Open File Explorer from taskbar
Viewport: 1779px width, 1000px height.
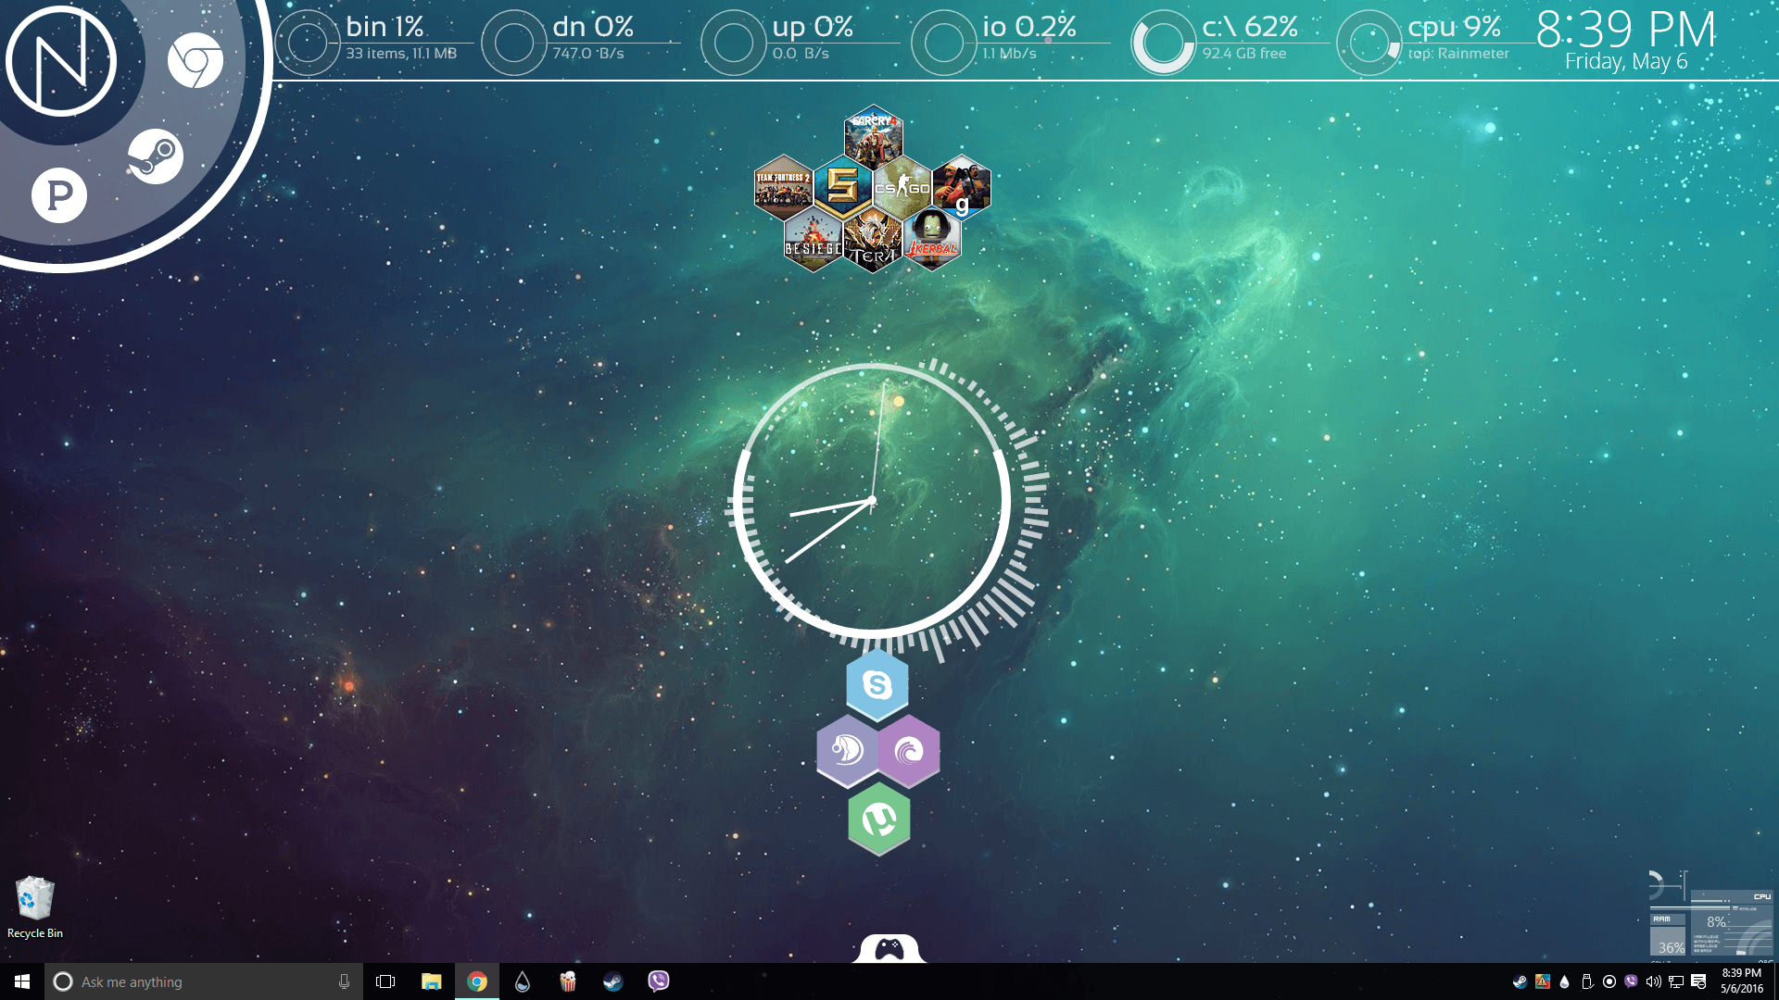[431, 981]
